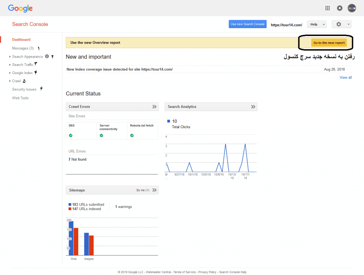This screenshot has height=275, width=364.
Task: Click Robots.txt fetch green check status
Action: click(132, 135)
